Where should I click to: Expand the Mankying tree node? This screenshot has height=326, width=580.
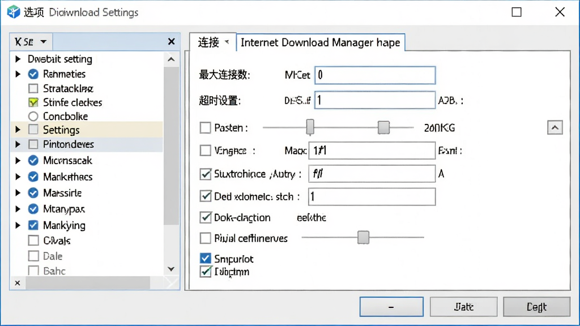coord(18,225)
